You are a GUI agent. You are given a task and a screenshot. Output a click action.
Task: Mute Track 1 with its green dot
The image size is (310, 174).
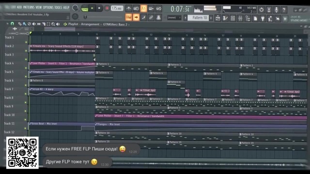click(x=26, y=42)
